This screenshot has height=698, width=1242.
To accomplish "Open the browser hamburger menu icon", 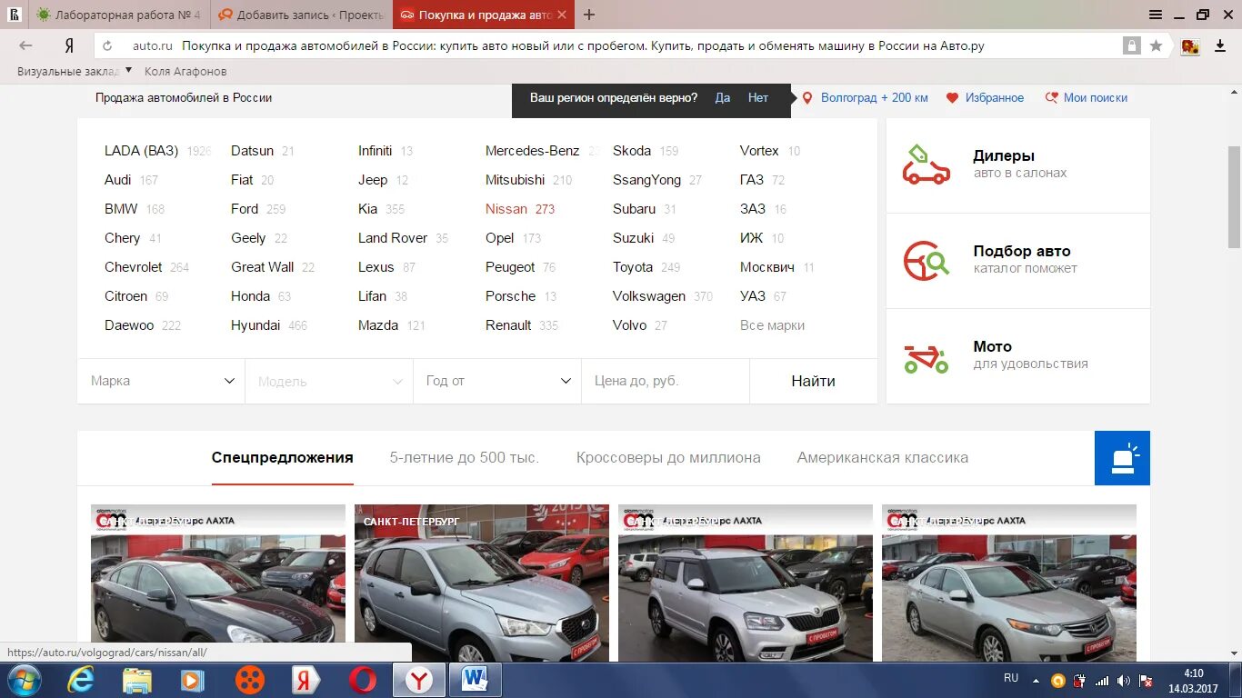I will tap(1156, 15).
